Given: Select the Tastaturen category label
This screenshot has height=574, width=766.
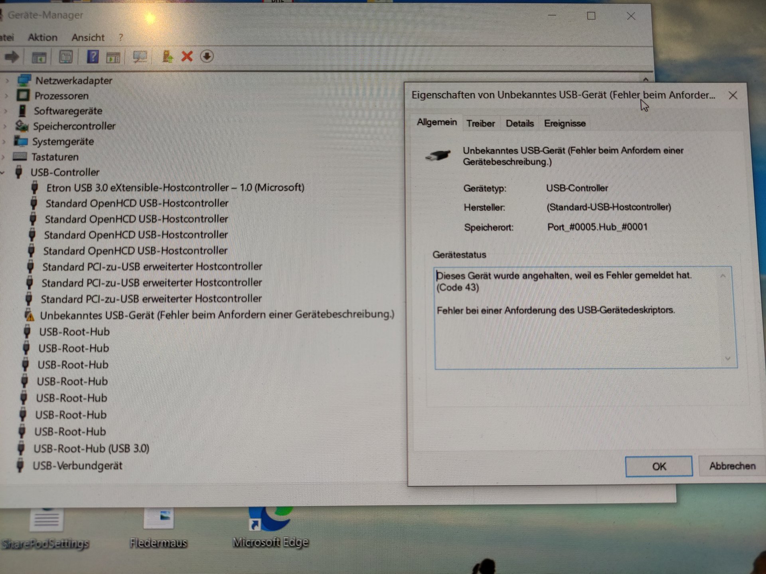Looking at the screenshot, I should click(55, 157).
